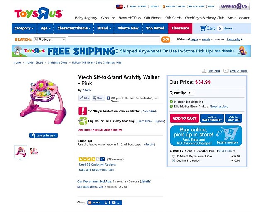This screenshot has height=212, width=263.
Task: Click the Toys R Us logo
Action: point(38,13)
